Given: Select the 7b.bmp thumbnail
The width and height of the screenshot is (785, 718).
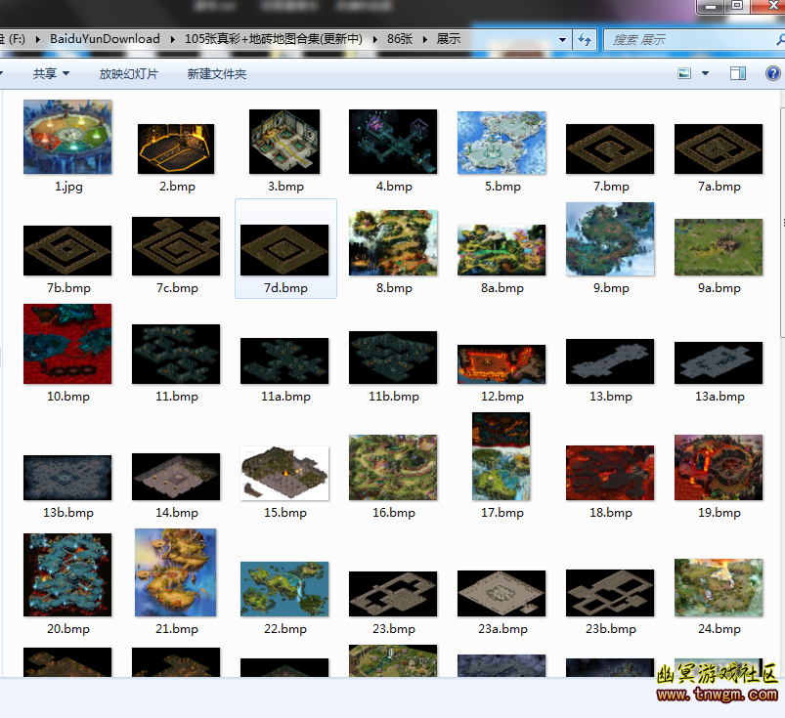Looking at the screenshot, I should pyautogui.click(x=67, y=250).
